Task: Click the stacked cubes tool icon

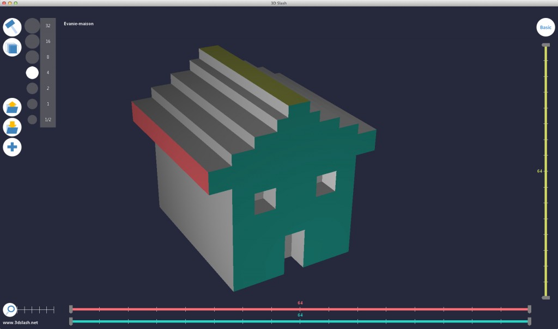Action: click(x=12, y=48)
